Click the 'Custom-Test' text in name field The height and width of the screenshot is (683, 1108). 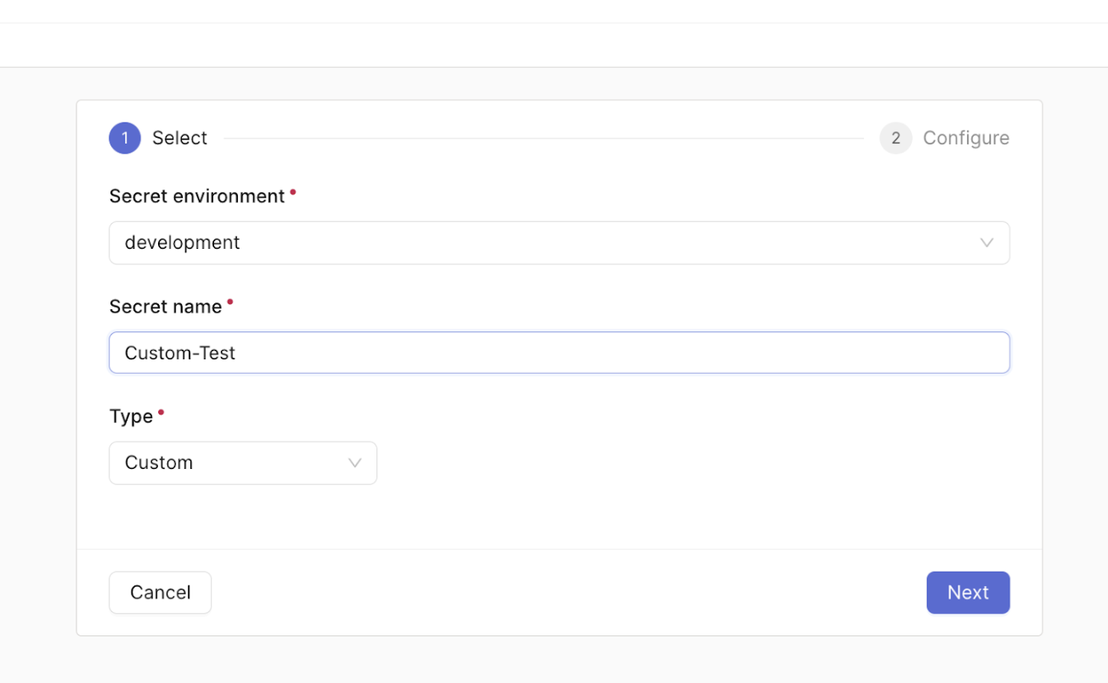tap(180, 353)
